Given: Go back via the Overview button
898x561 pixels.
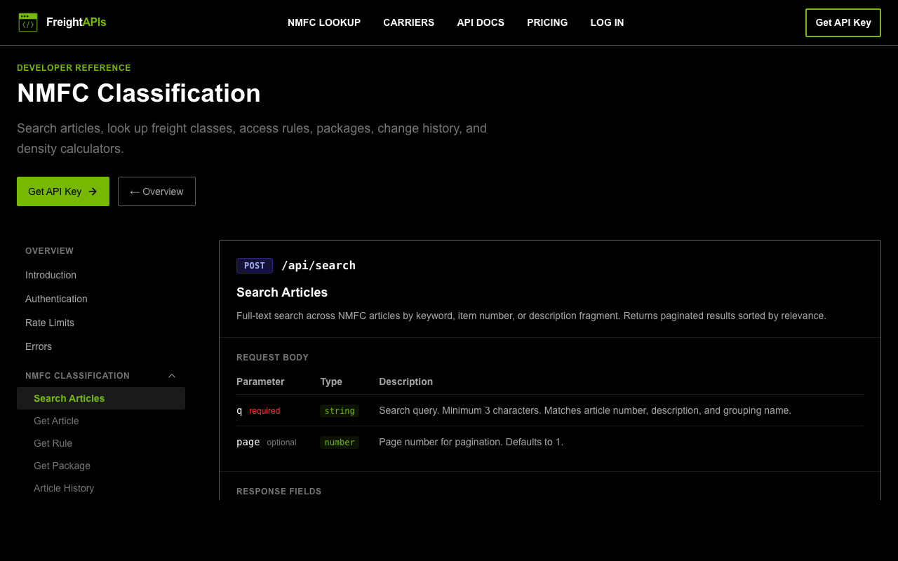Looking at the screenshot, I should 156,191.
